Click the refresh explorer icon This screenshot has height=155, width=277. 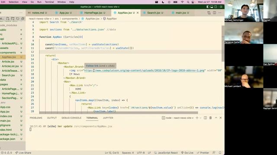pos(18,19)
